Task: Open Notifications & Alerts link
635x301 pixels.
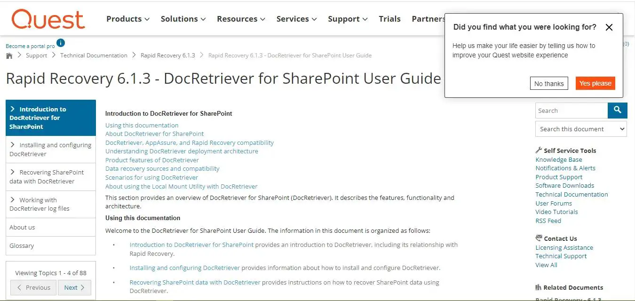Action: 565,168
